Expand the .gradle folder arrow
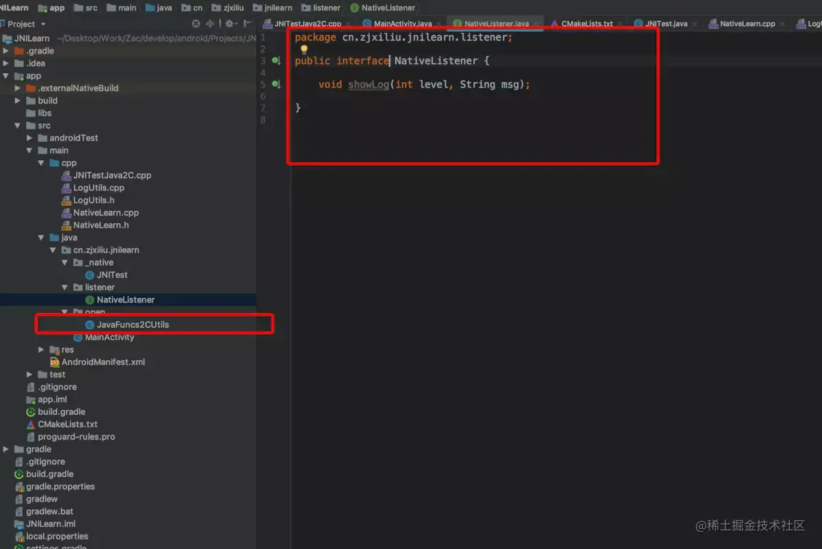 7,51
